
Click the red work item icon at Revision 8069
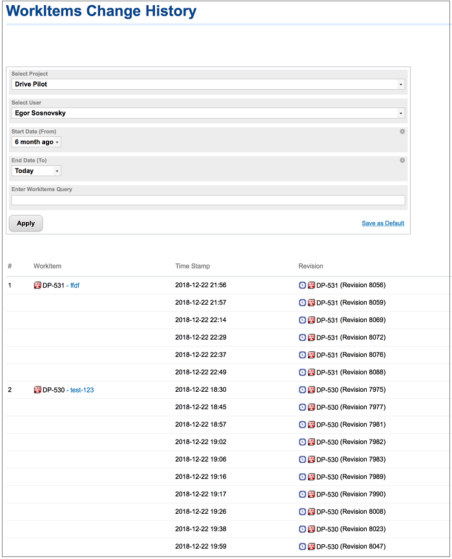[x=311, y=320]
